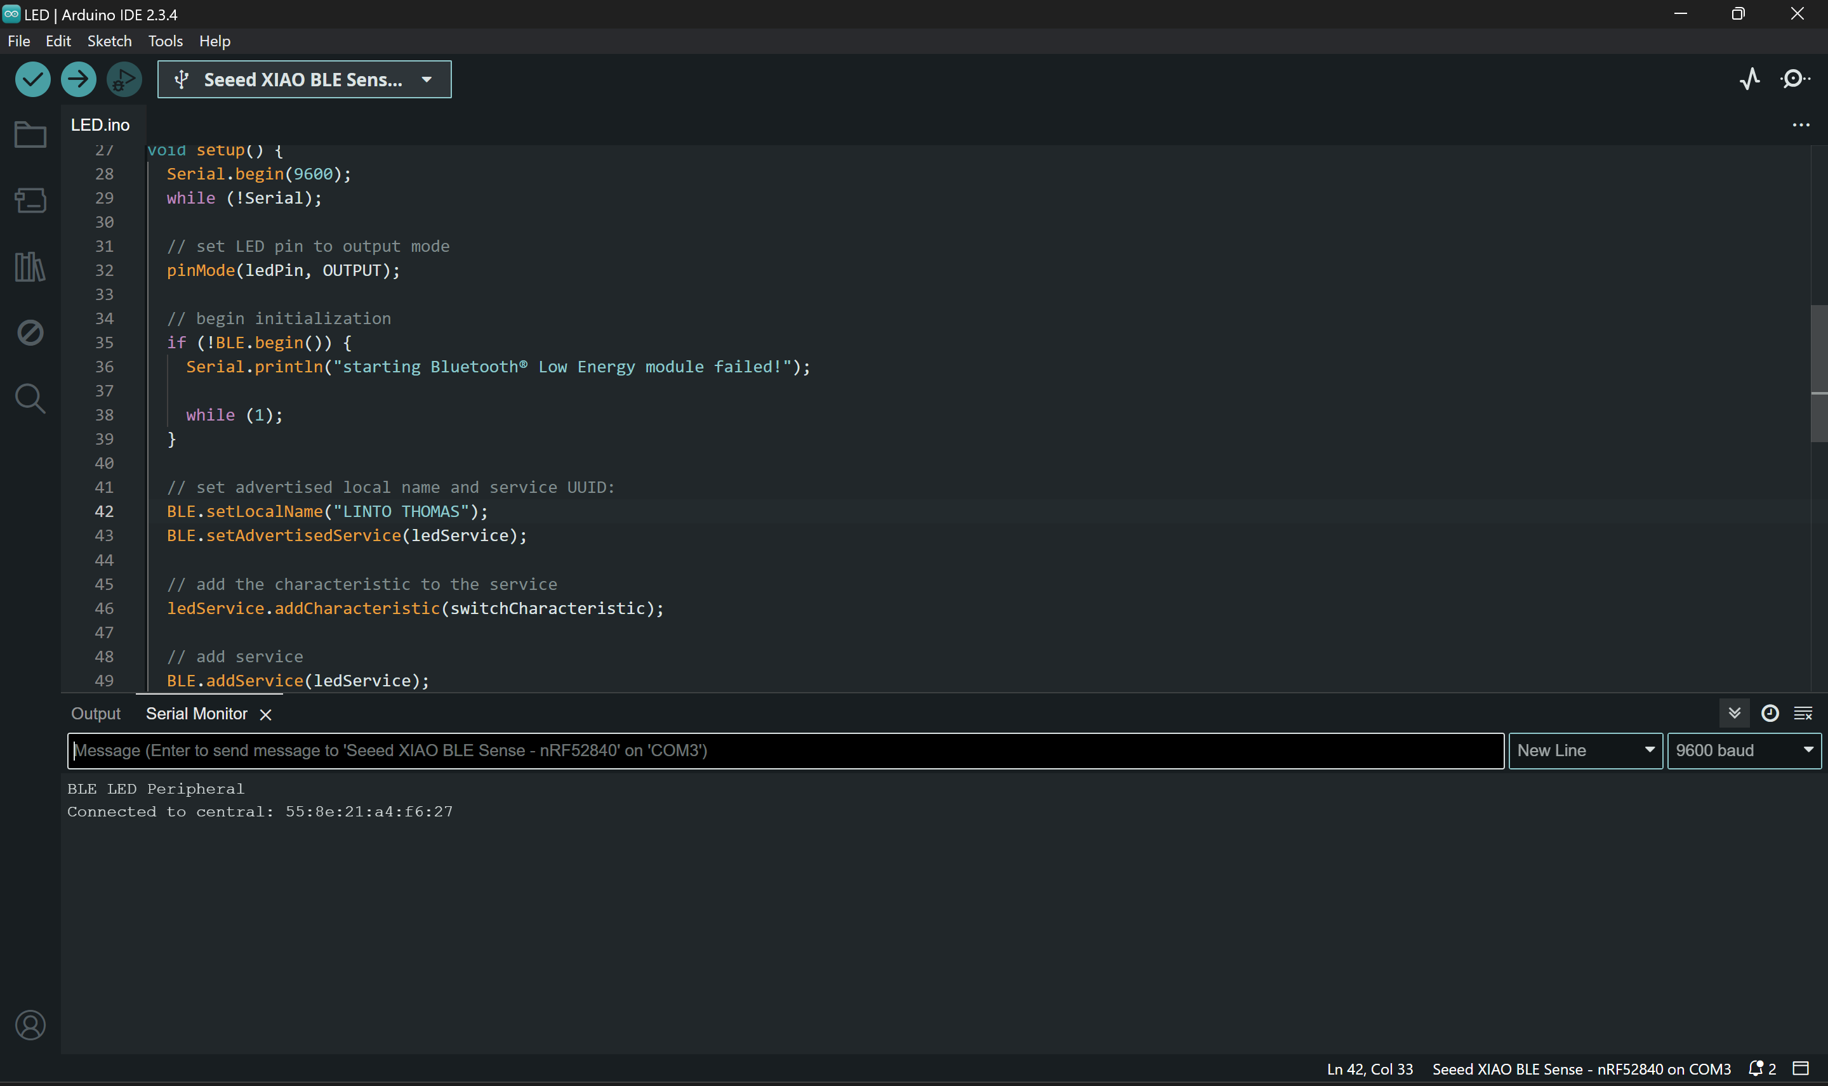1828x1086 pixels.
Task: Open the account profile sidebar icon
Action: point(30,1025)
